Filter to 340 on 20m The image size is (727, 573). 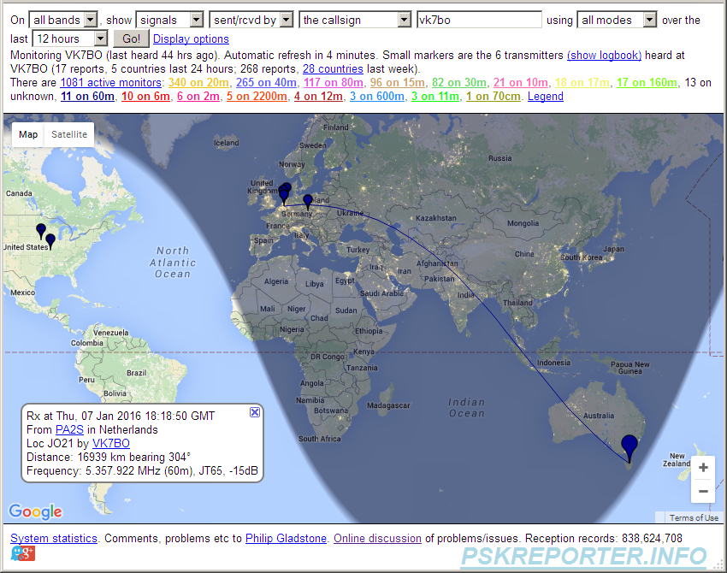[x=198, y=82]
